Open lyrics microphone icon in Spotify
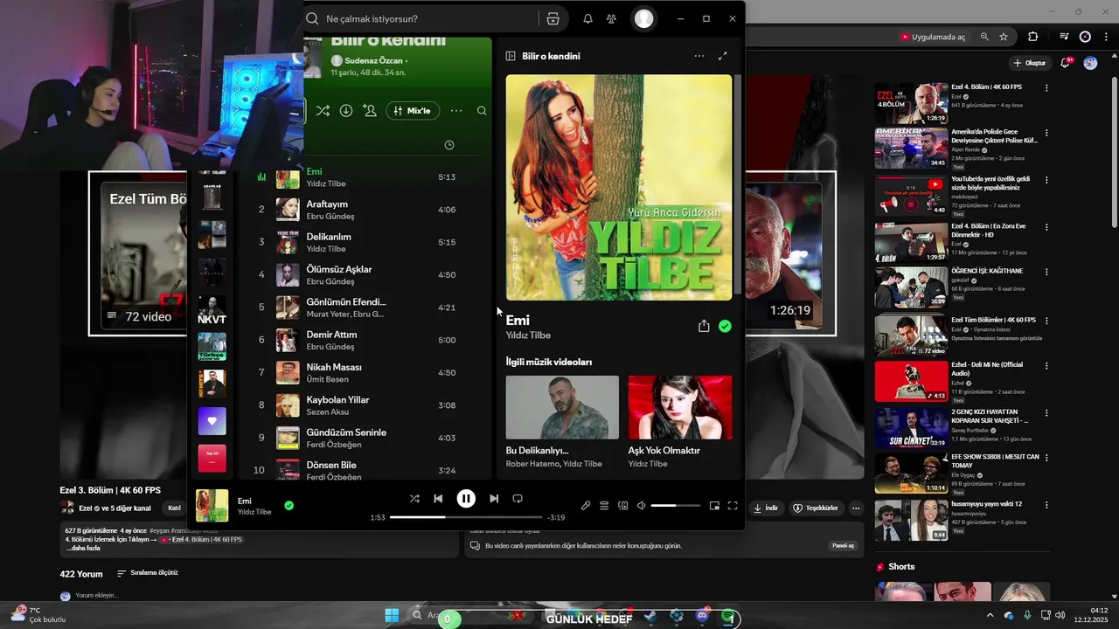 pos(586,506)
